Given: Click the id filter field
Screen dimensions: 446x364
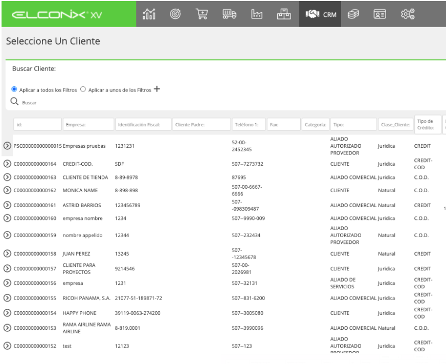Looking at the screenshot, I should pos(37,124).
